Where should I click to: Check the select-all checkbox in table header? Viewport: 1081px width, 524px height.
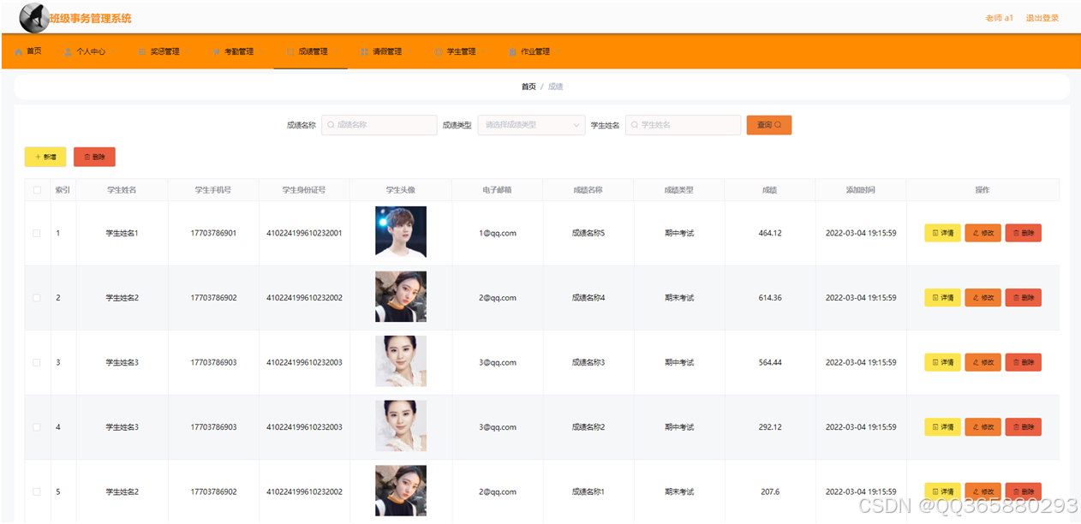[x=36, y=189]
